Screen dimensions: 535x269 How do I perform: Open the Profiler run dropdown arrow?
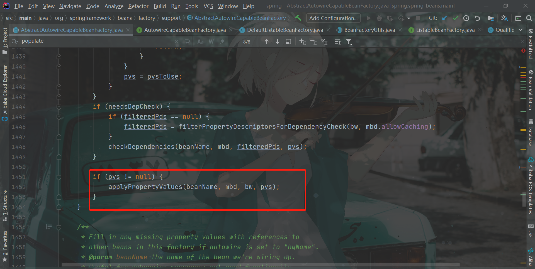(x=409, y=18)
